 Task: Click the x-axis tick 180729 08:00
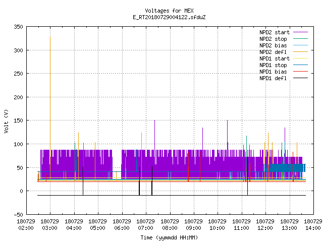click(x=170, y=225)
